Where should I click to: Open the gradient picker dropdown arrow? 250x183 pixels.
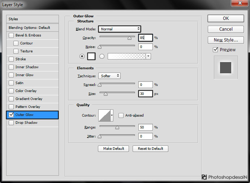pos(148,56)
